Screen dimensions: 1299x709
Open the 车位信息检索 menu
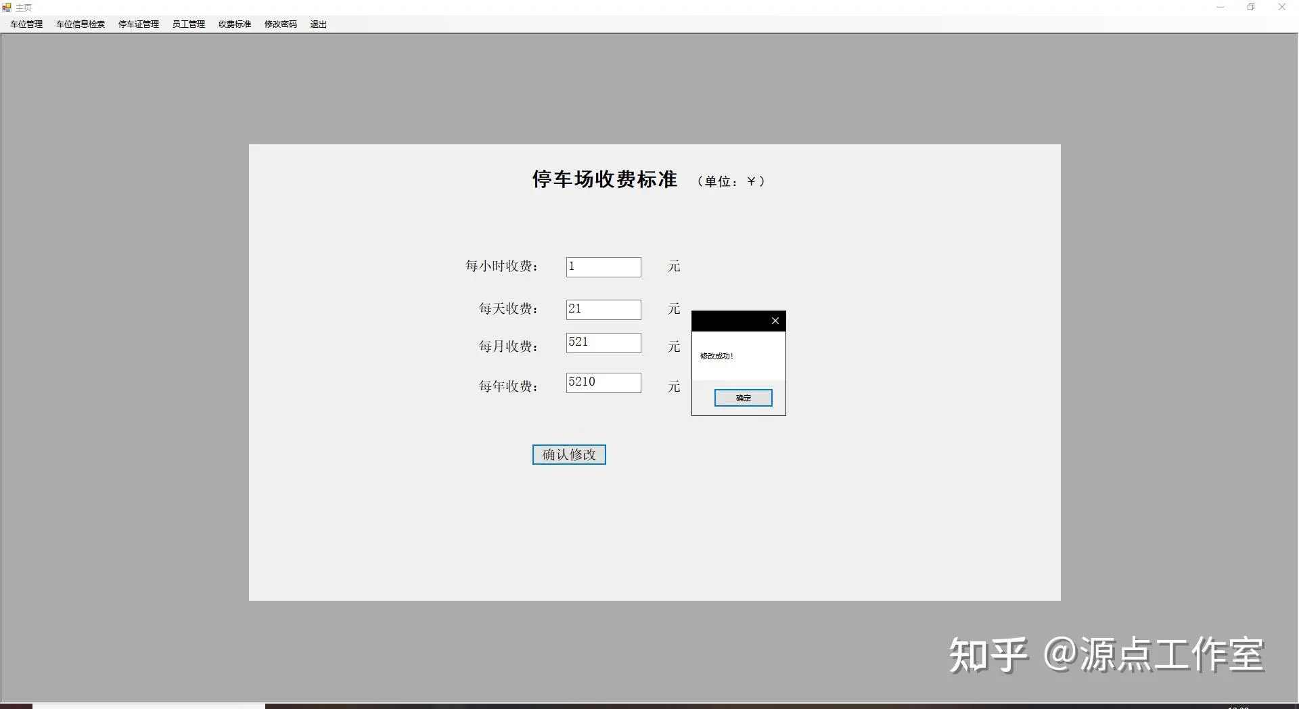pos(81,24)
